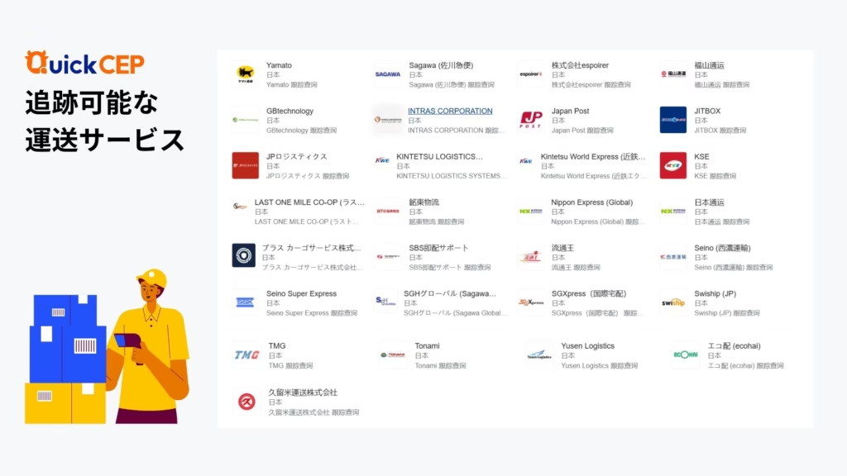Click the プラス カーゴサービス shield logo
Image resolution: width=847 pixels, height=476 pixels.
(244, 255)
